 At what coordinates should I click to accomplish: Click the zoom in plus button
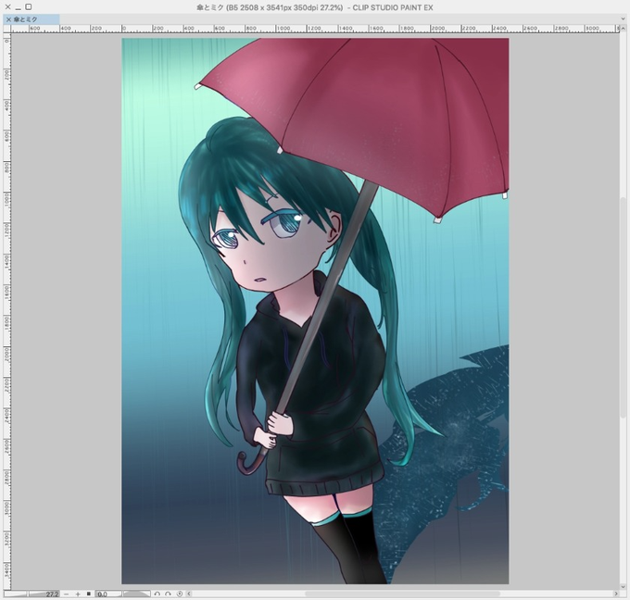(x=78, y=594)
